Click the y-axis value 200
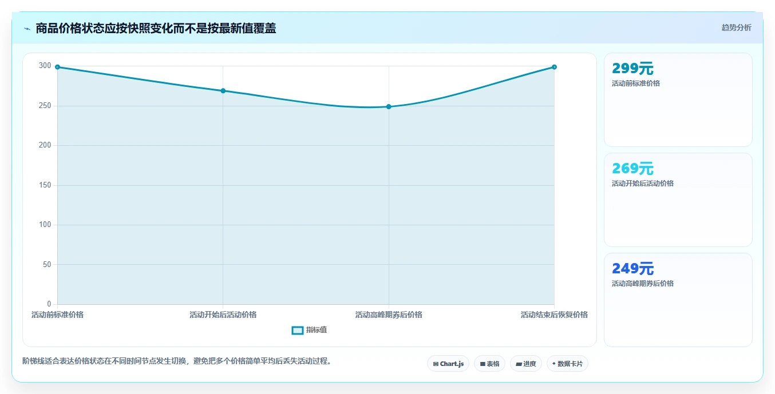 click(x=45, y=145)
